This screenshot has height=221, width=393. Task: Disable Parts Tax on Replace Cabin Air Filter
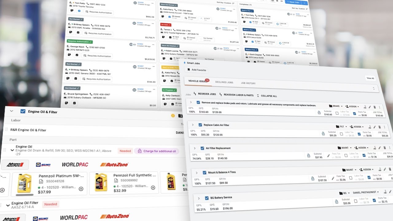(x=359, y=134)
